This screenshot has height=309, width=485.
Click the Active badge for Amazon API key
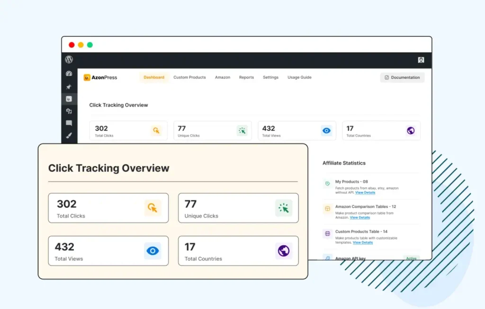click(x=411, y=258)
